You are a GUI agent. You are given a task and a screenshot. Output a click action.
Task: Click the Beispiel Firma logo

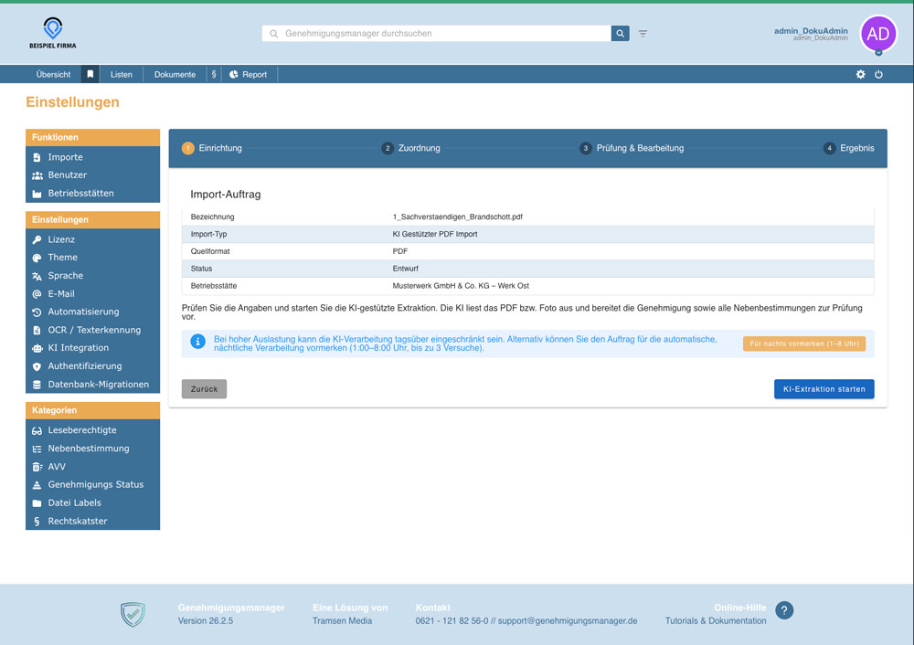click(52, 33)
